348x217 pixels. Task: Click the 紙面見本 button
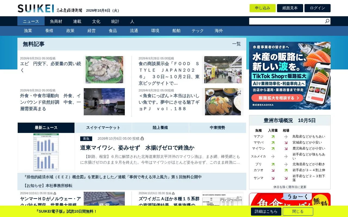pyautogui.click(x=290, y=8)
